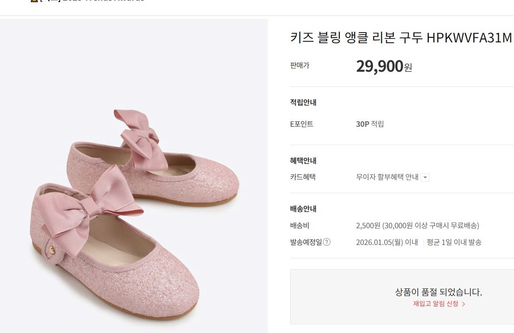Click the 배송안내 section heading
514x333 pixels.
[x=303, y=209]
